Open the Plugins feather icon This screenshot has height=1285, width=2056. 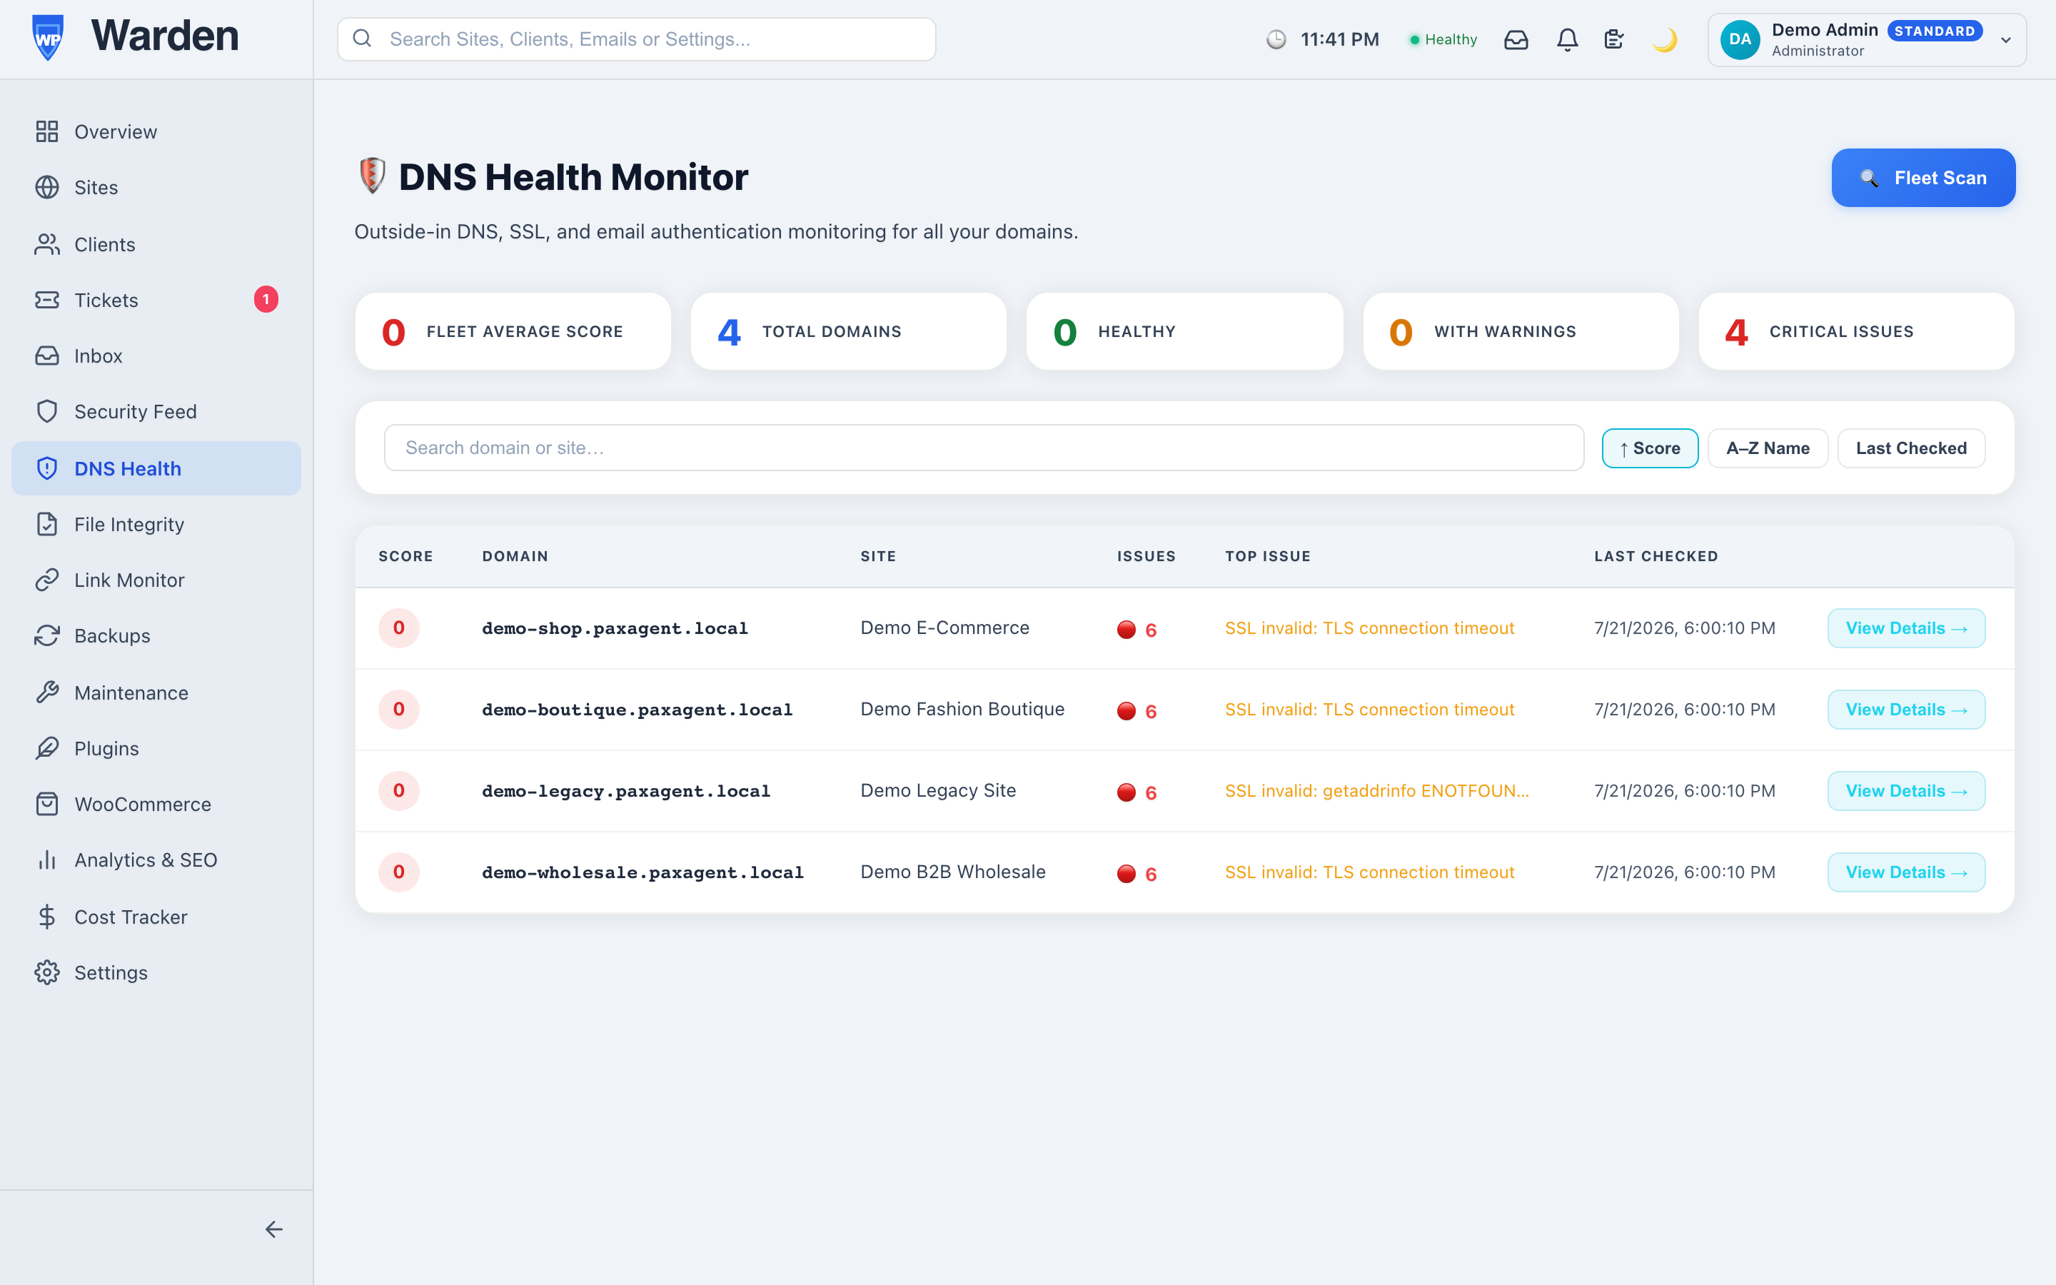coord(46,748)
